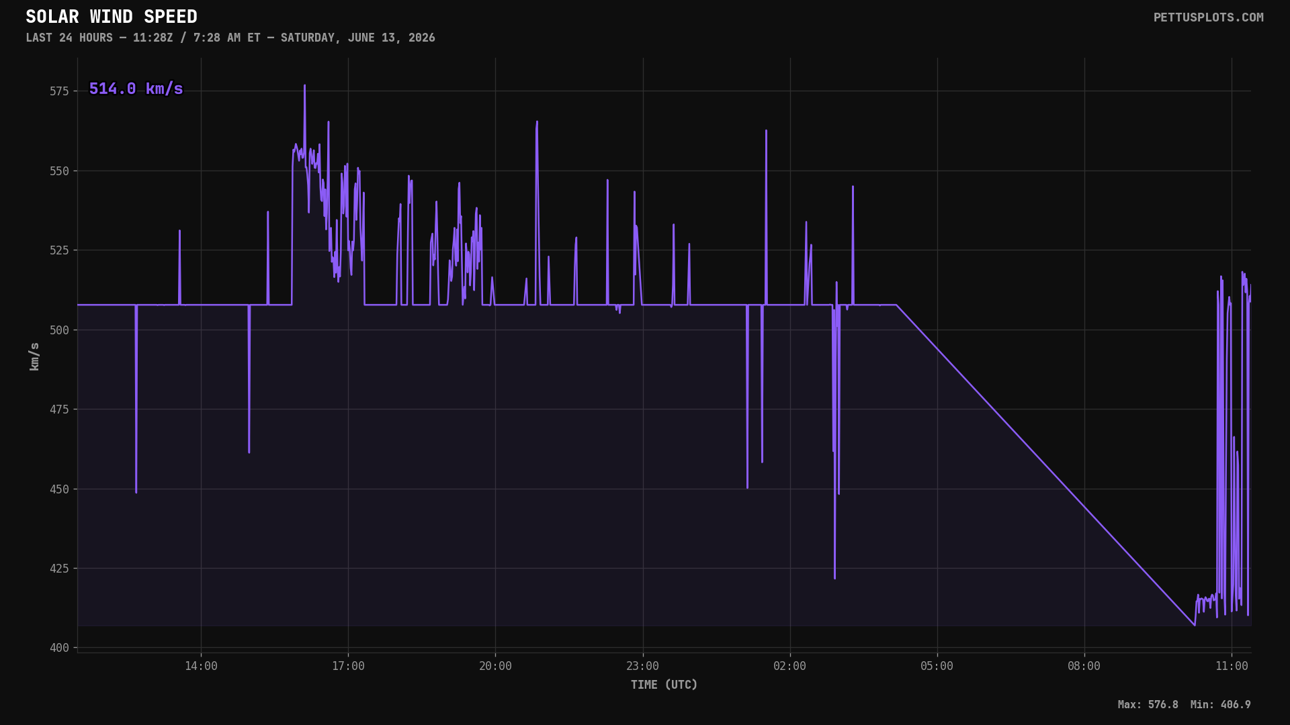Image resolution: width=1290 pixels, height=725 pixels.
Task: Click the 425 y-axis tick label
Action: (x=59, y=569)
